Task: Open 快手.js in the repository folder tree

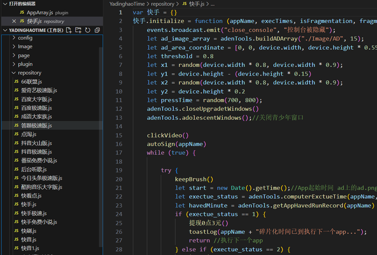Action: 29,204
